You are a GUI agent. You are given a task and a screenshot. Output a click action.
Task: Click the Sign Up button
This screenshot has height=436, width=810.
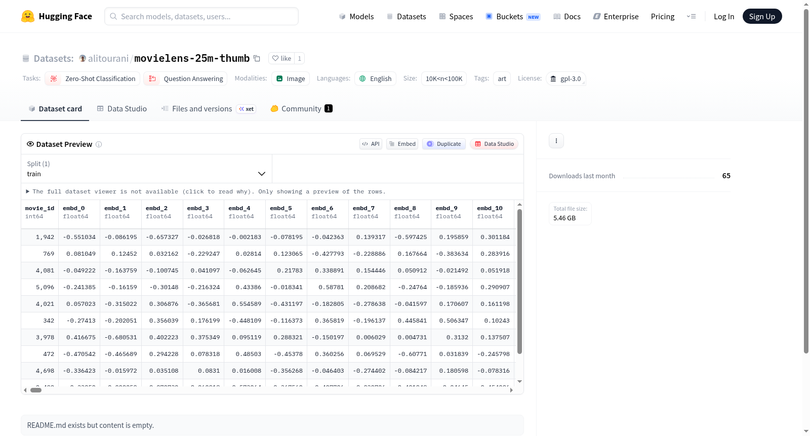(x=762, y=16)
